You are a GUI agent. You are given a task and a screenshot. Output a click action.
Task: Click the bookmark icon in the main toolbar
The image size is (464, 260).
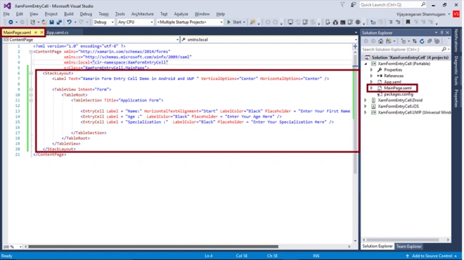click(x=408, y=22)
